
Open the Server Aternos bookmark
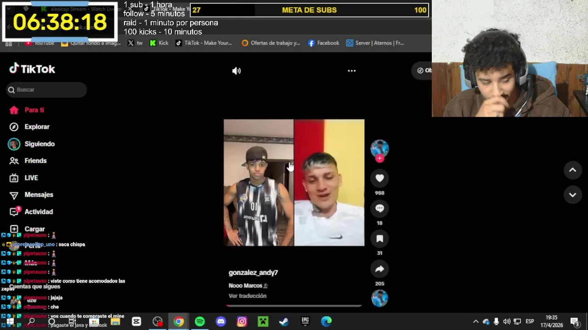375,43
